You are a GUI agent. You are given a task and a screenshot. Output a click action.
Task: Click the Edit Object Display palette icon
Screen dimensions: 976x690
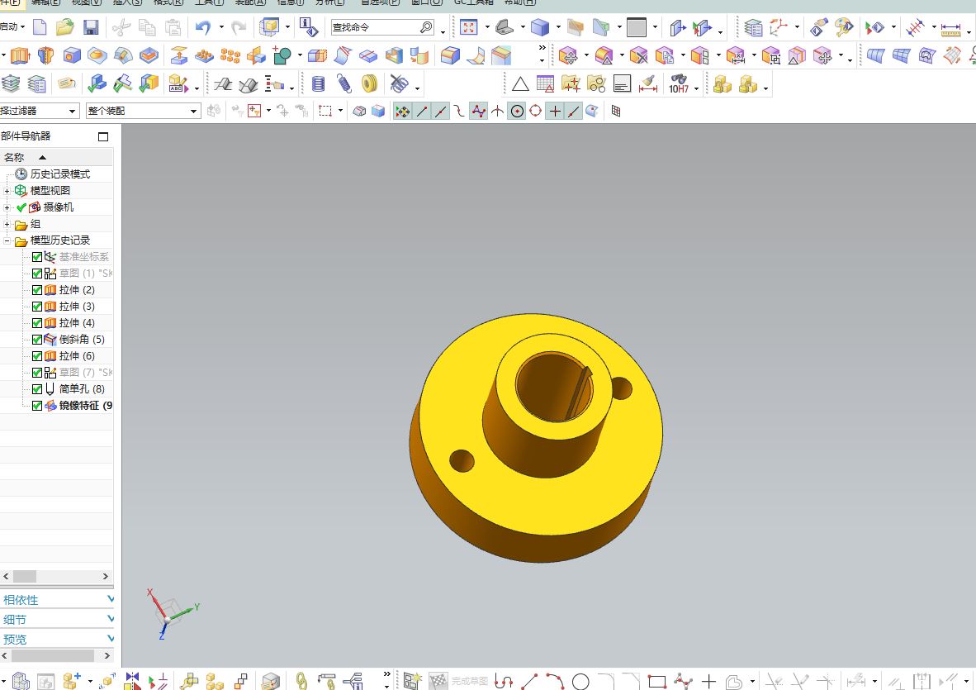click(844, 26)
